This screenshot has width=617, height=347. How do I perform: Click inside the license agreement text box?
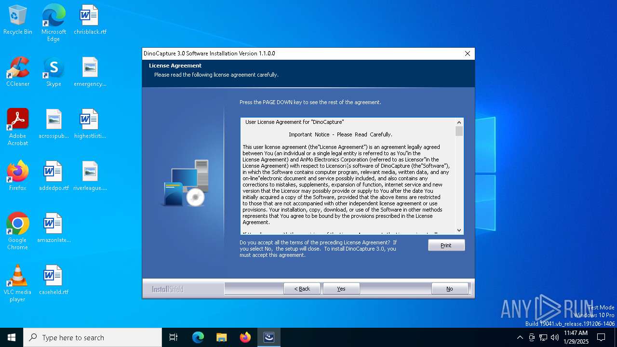point(348,176)
